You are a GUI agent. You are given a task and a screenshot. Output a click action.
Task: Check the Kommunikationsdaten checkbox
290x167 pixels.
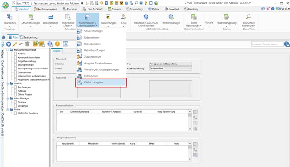(x=15, y=57)
